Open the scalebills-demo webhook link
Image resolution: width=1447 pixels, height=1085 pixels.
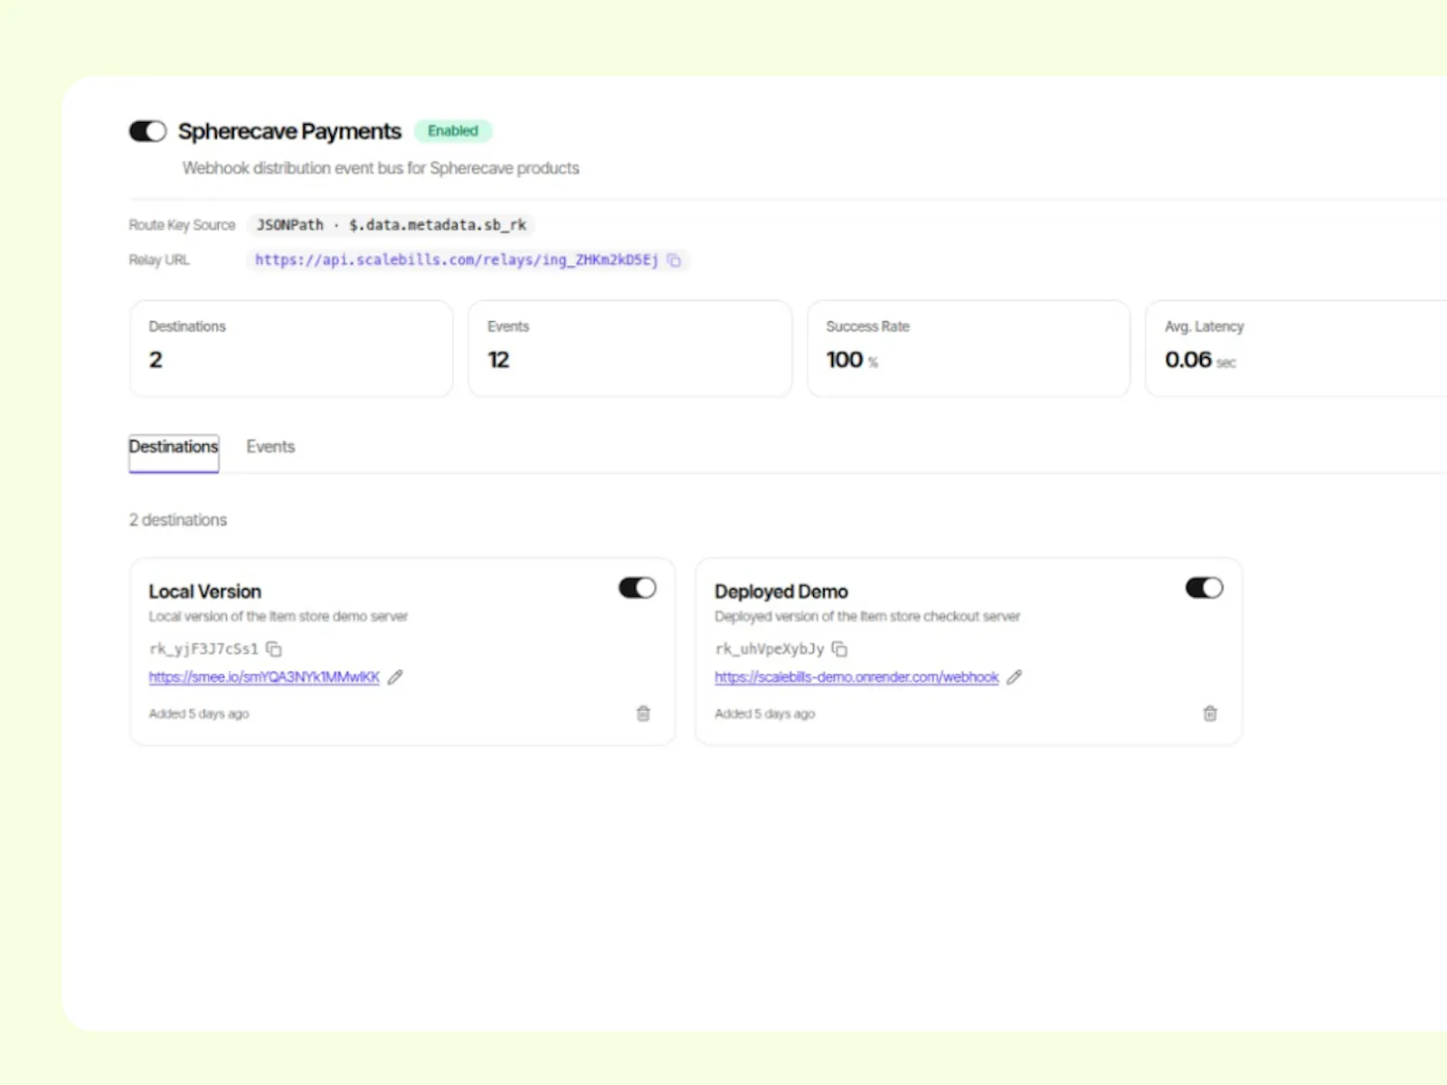(x=856, y=677)
